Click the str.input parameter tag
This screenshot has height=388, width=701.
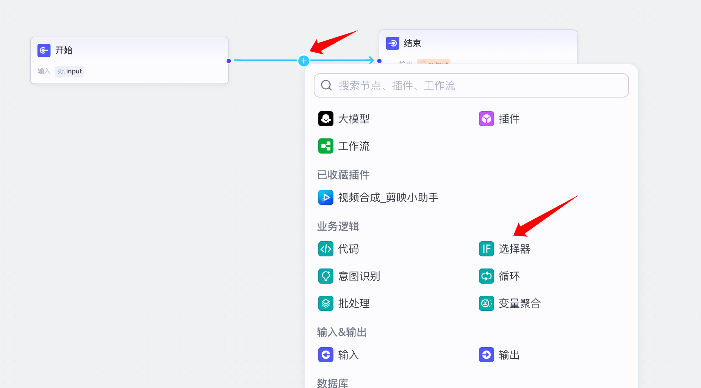click(x=69, y=71)
